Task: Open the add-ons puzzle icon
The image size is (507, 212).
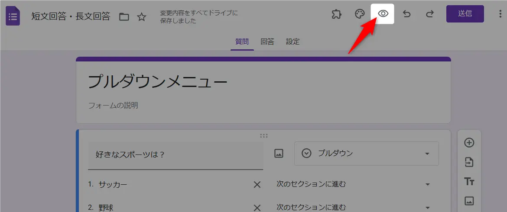Action: (337, 14)
